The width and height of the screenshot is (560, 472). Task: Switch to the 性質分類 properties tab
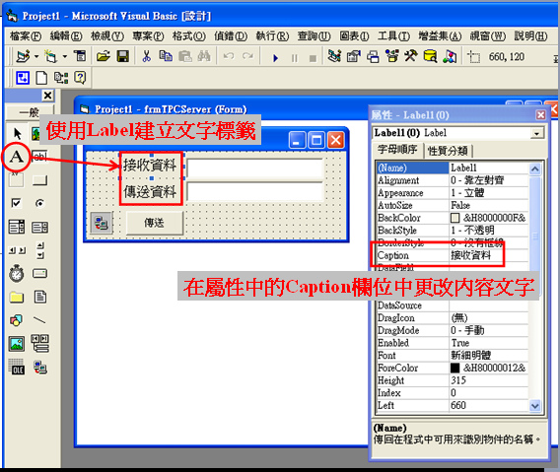tap(448, 151)
